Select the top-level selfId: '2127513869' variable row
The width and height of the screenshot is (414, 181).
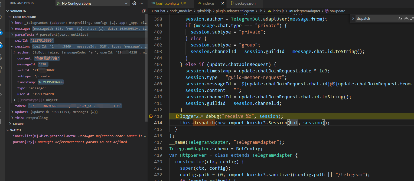click(x=77, y=41)
